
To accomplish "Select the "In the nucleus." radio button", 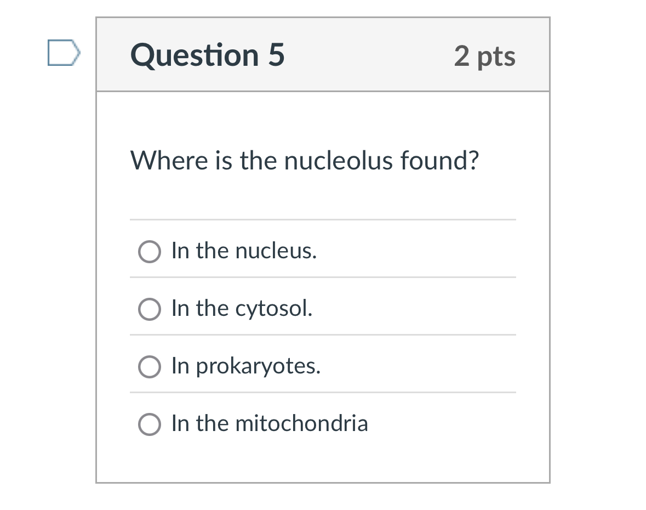I will pyautogui.click(x=149, y=252).
